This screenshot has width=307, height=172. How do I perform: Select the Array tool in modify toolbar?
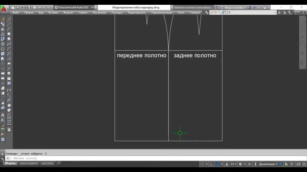click(2, 39)
